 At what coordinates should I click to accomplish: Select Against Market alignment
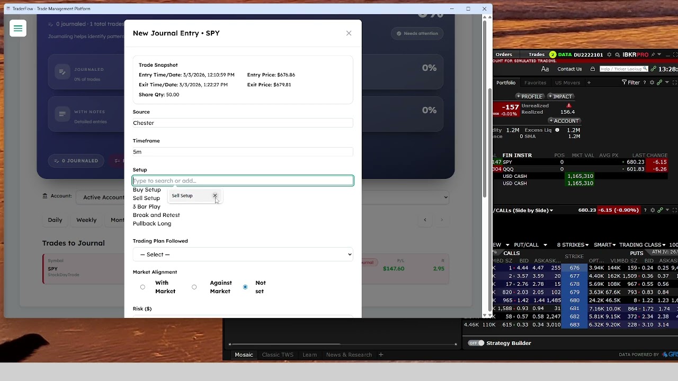[x=194, y=287]
